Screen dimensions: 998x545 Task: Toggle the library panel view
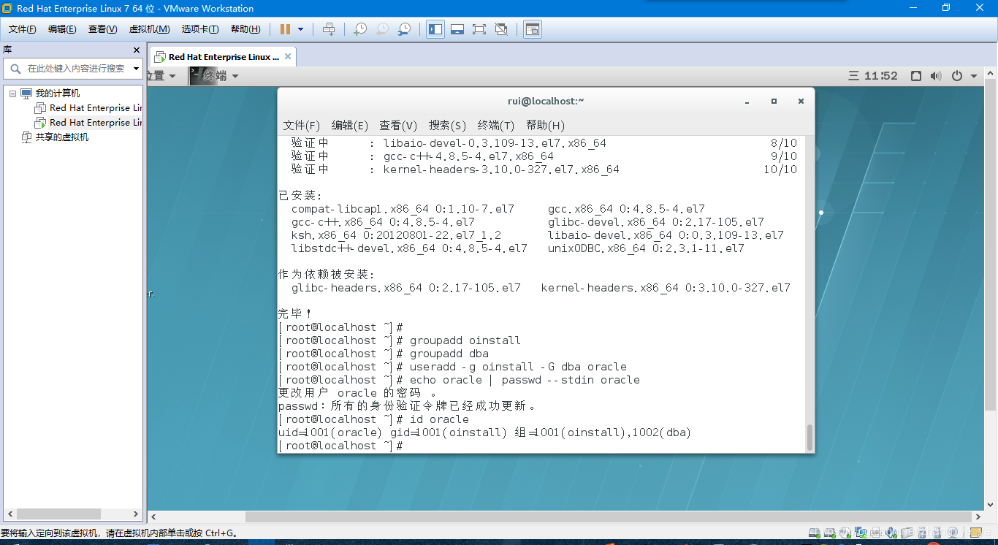tap(435, 29)
